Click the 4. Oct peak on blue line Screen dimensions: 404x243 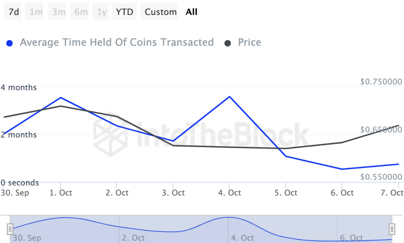(229, 96)
